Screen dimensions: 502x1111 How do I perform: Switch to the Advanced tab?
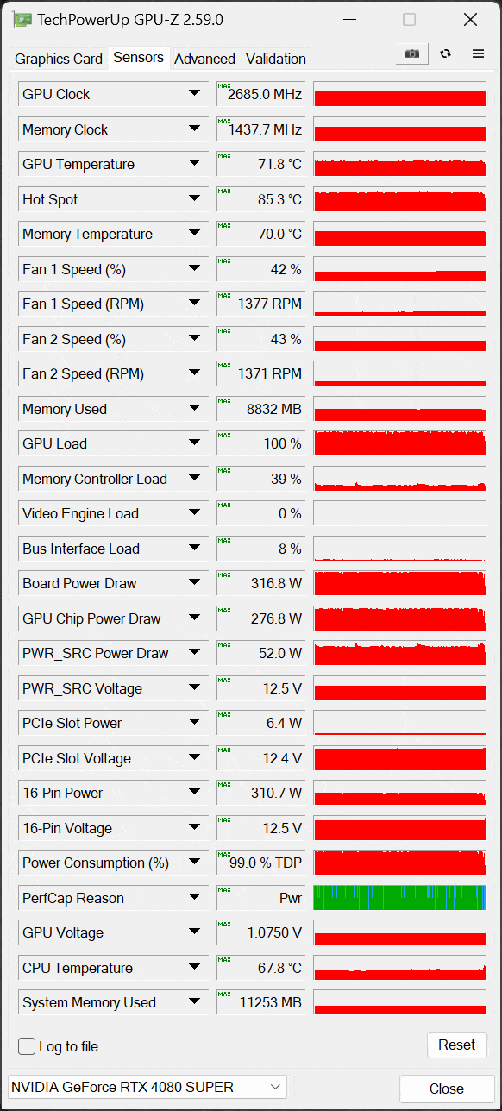(x=204, y=59)
